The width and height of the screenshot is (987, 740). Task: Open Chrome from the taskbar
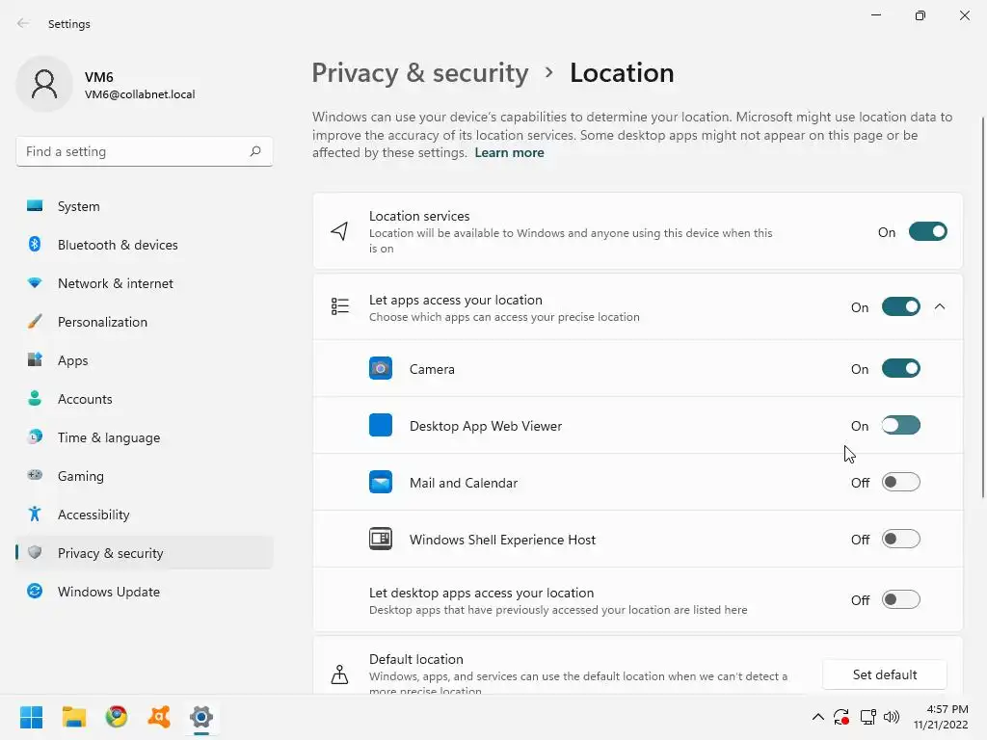[x=117, y=717]
